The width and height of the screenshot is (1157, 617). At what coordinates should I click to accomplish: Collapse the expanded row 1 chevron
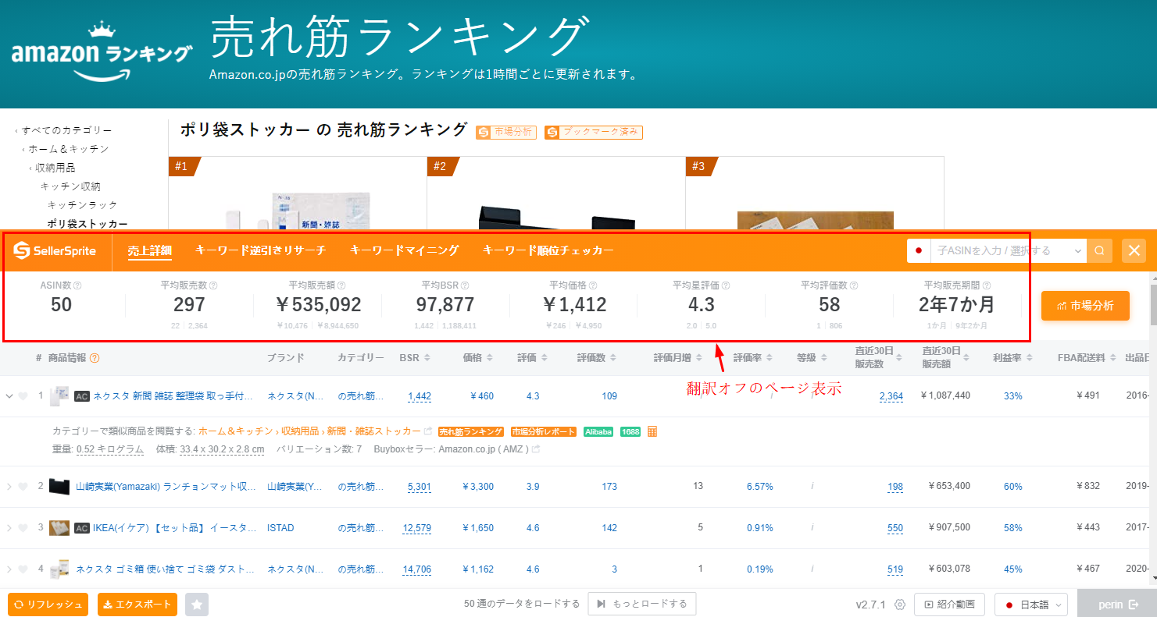tap(9, 395)
